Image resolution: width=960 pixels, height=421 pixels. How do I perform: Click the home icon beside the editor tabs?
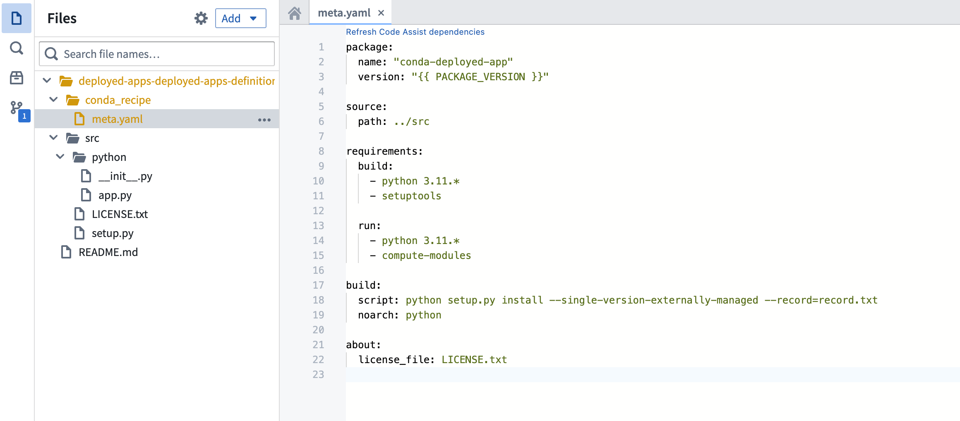294,13
